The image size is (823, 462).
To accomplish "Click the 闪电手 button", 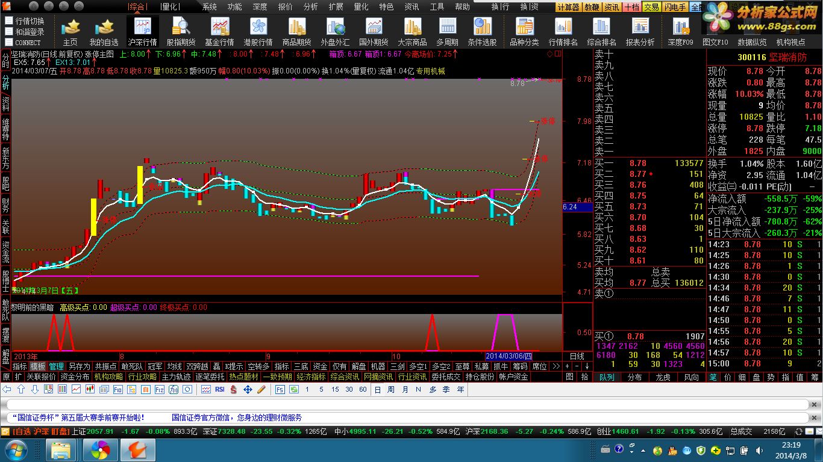I will click(x=675, y=7).
